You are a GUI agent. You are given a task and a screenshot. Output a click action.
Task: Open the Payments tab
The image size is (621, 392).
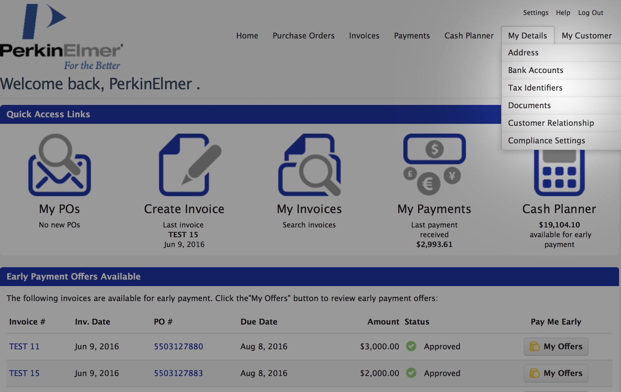pos(412,36)
